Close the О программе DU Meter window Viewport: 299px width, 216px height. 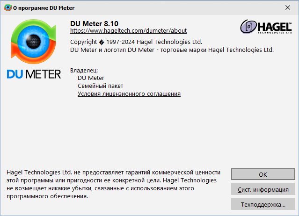click(x=288, y=7)
